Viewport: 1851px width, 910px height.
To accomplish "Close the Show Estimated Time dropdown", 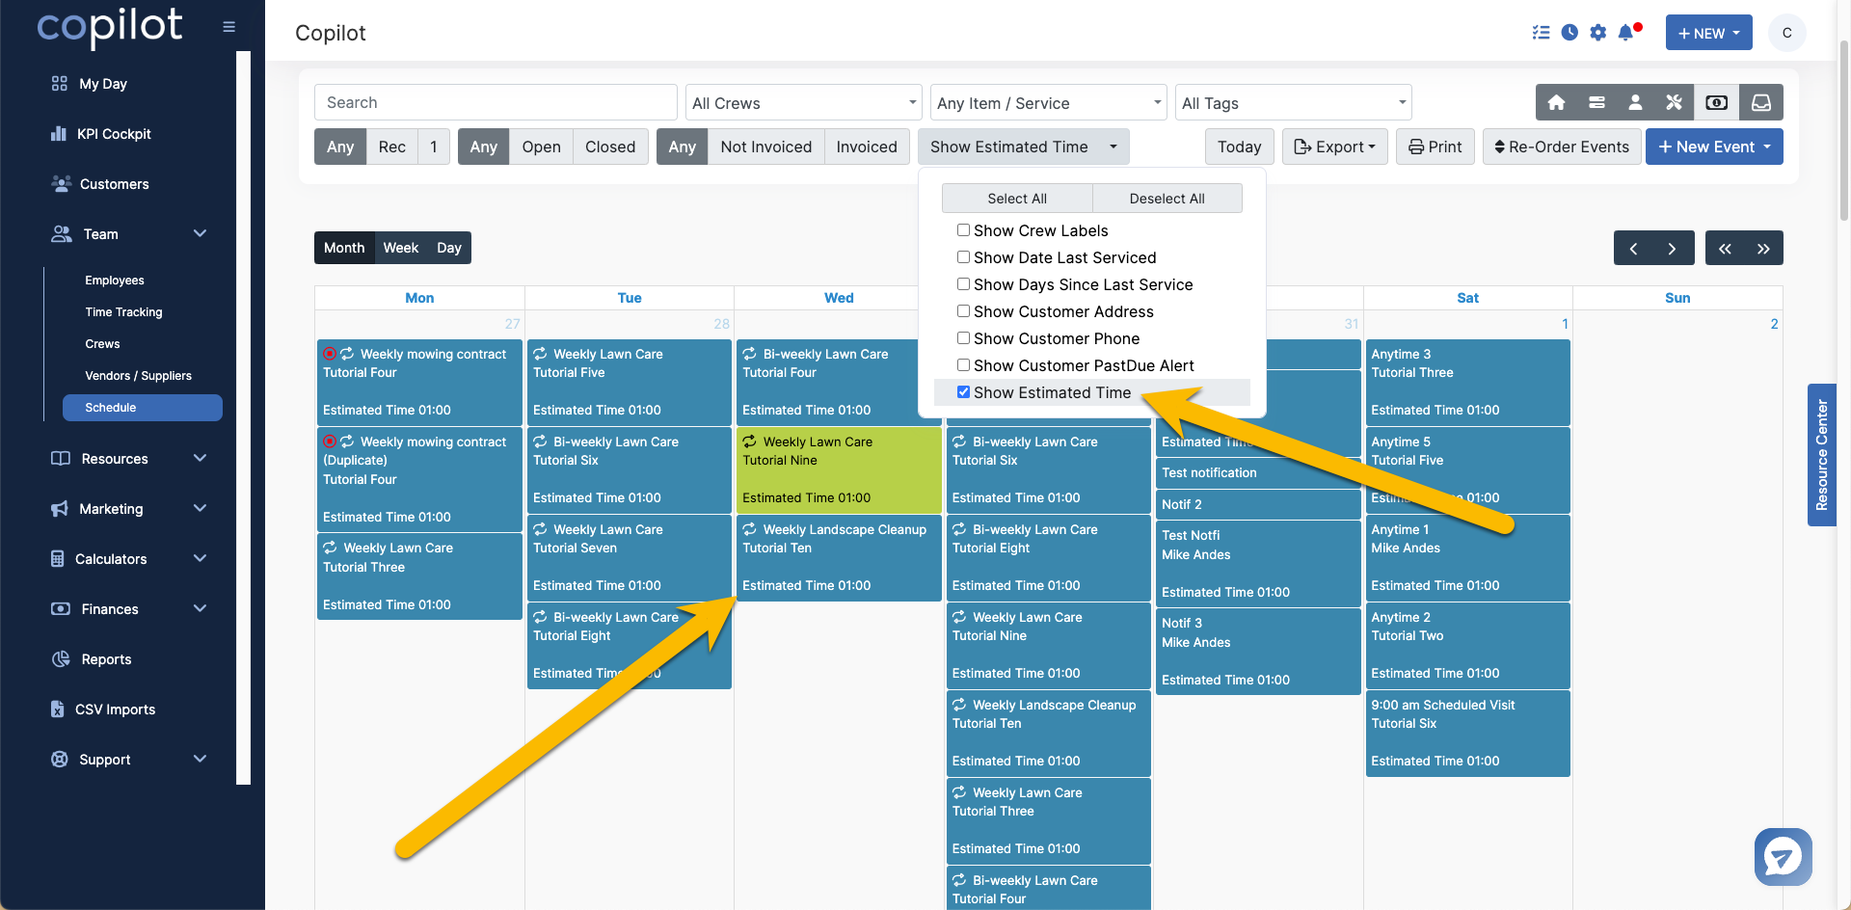I will point(1023,147).
